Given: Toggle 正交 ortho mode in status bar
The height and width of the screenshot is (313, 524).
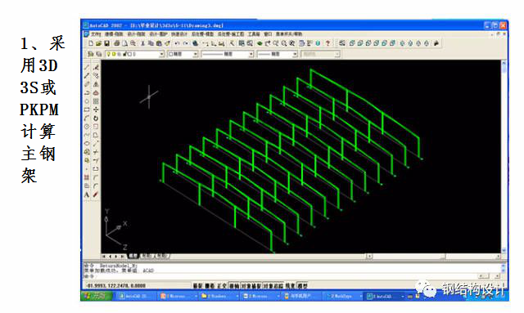Looking at the screenshot, I should click(x=222, y=286).
